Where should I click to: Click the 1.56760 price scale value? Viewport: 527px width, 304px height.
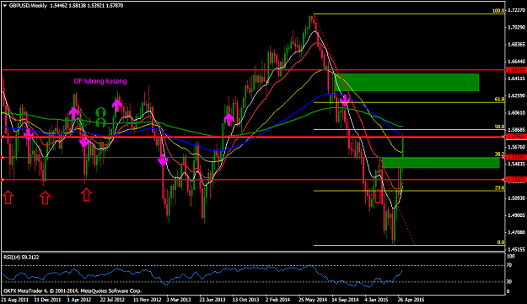click(517, 147)
